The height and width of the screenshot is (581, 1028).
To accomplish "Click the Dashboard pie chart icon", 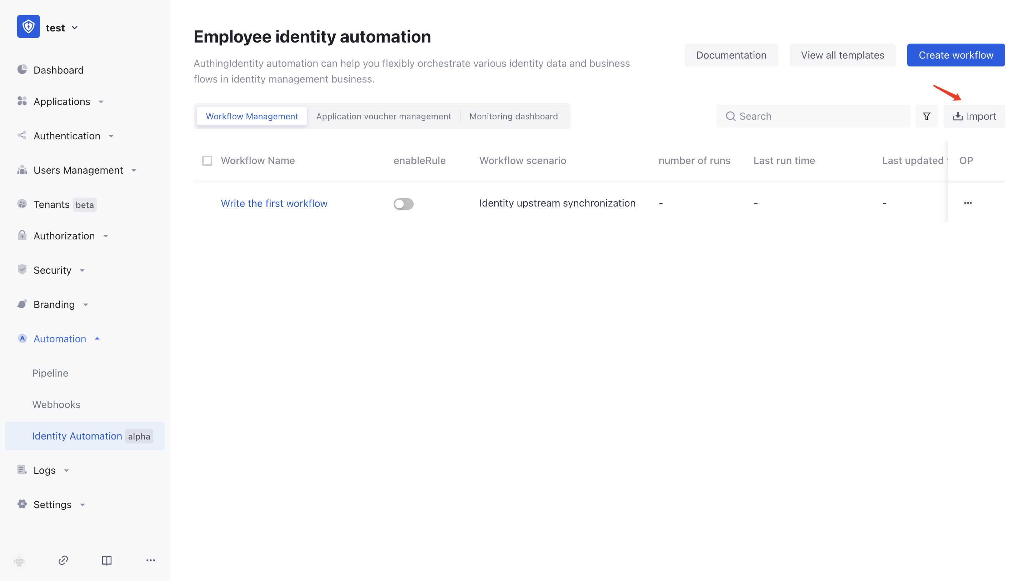I will click(23, 69).
